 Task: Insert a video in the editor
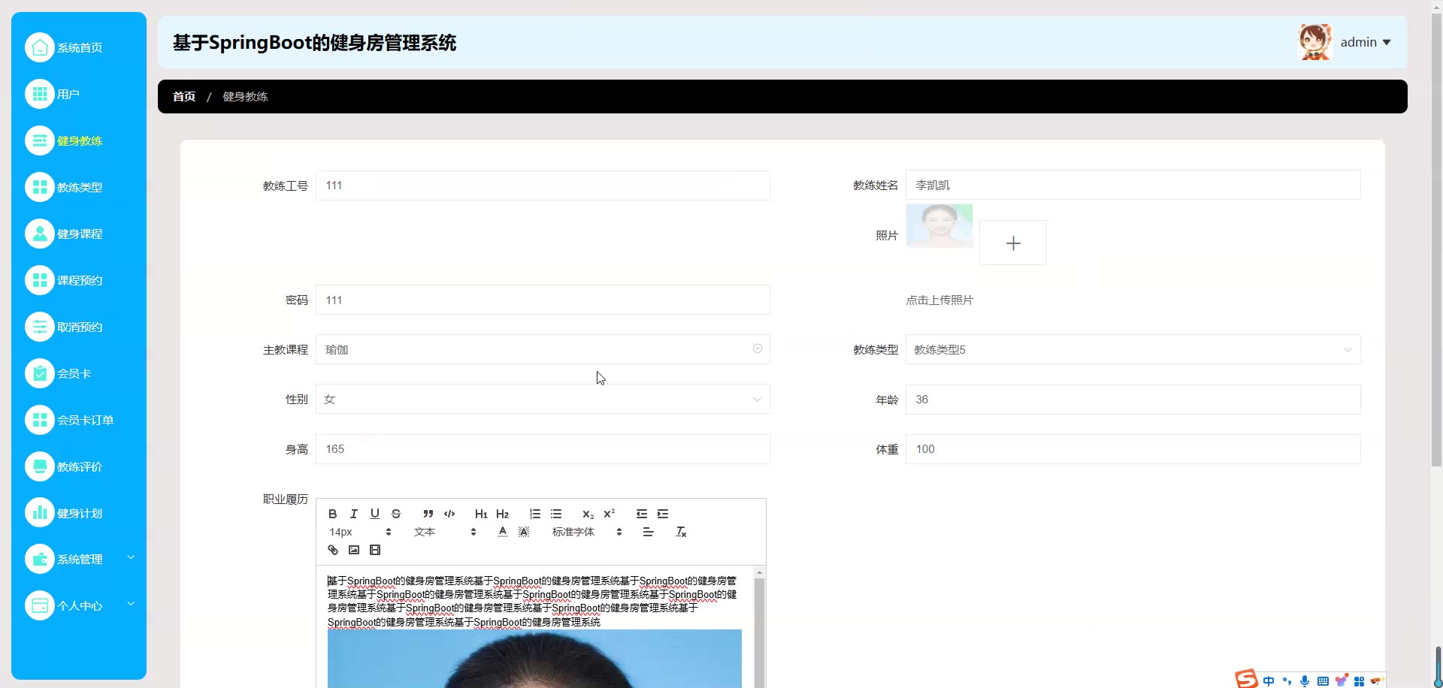click(x=375, y=550)
